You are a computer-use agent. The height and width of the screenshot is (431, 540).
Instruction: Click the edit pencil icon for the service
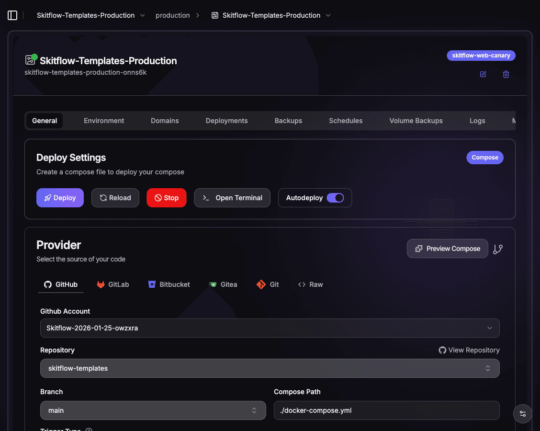click(x=483, y=74)
